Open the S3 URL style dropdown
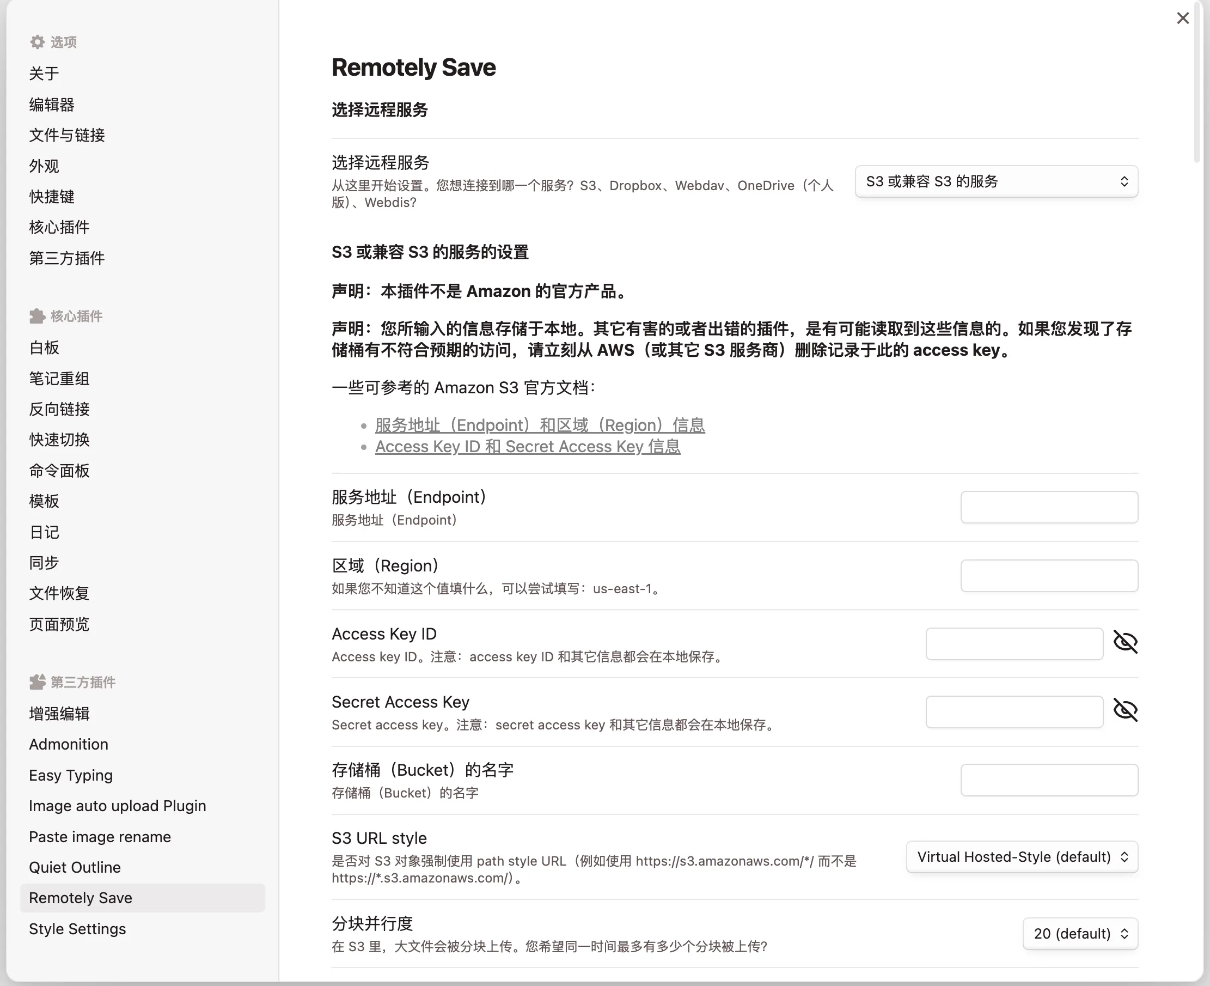This screenshot has height=986, width=1210. (x=1022, y=857)
